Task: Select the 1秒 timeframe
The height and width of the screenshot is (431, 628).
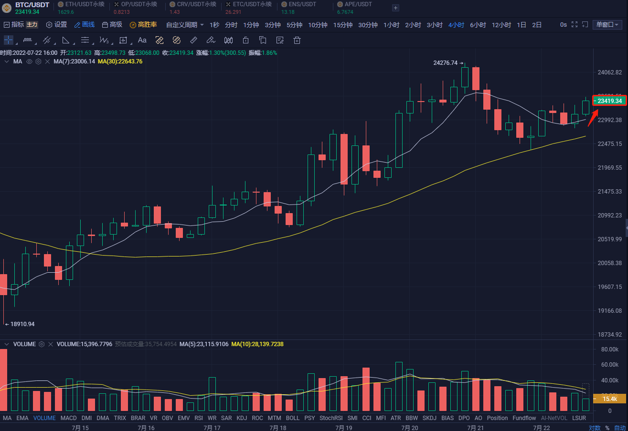Action: pyautogui.click(x=214, y=25)
